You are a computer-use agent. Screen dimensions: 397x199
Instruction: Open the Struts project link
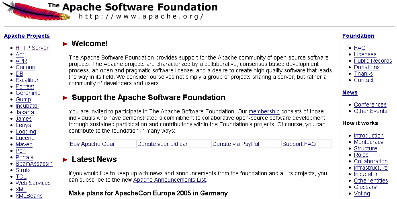pyautogui.click(x=23, y=170)
